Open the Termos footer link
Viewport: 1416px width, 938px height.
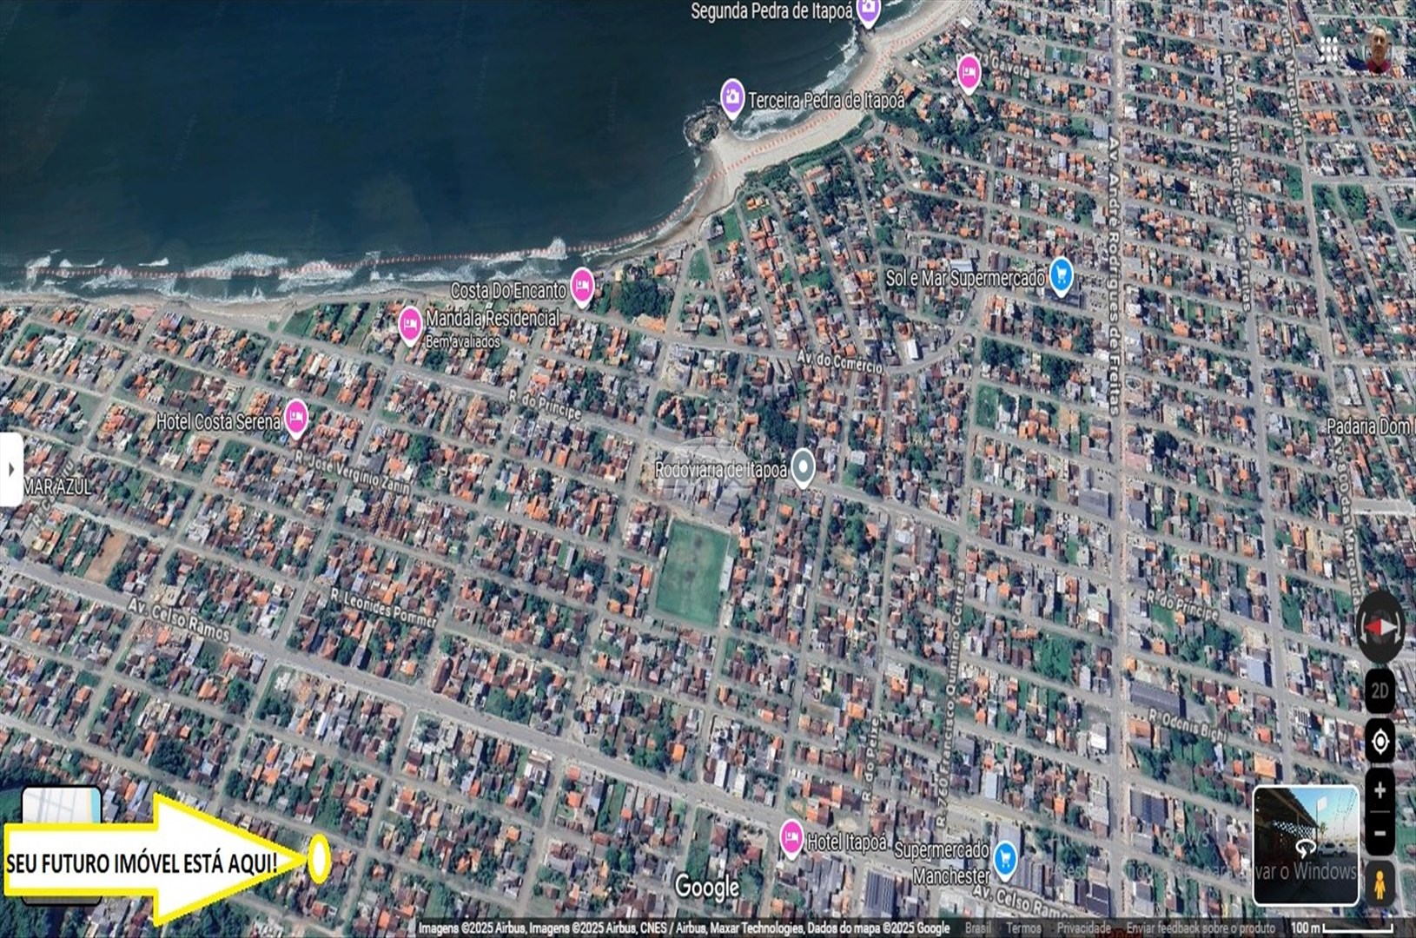click(1023, 928)
